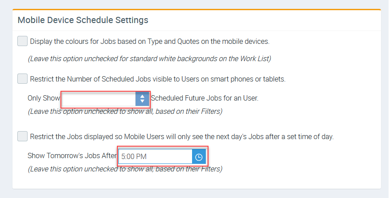Click into the 5:00 PM time field
Screen dimensions: 389x198
tap(155, 157)
